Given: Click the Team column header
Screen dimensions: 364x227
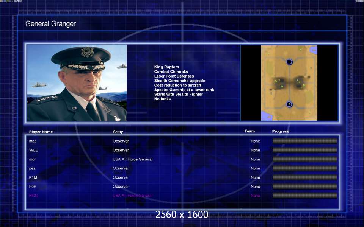Looking at the screenshot, I should click(249, 131).
